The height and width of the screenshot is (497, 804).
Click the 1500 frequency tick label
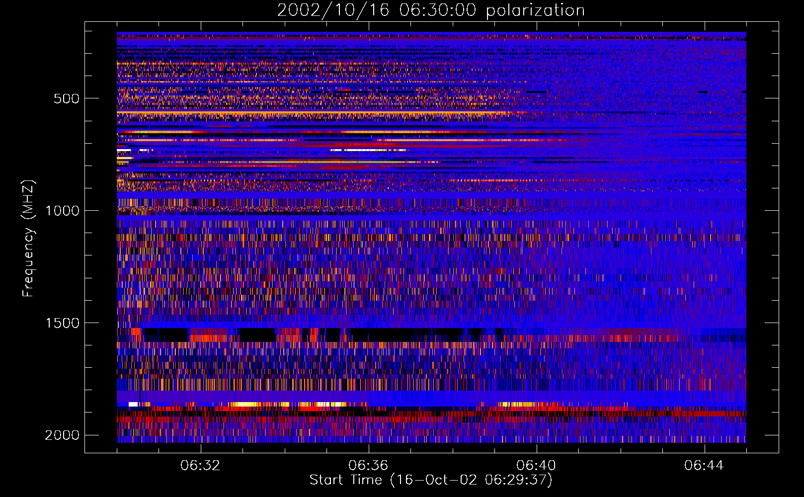[x=62, y=323]
